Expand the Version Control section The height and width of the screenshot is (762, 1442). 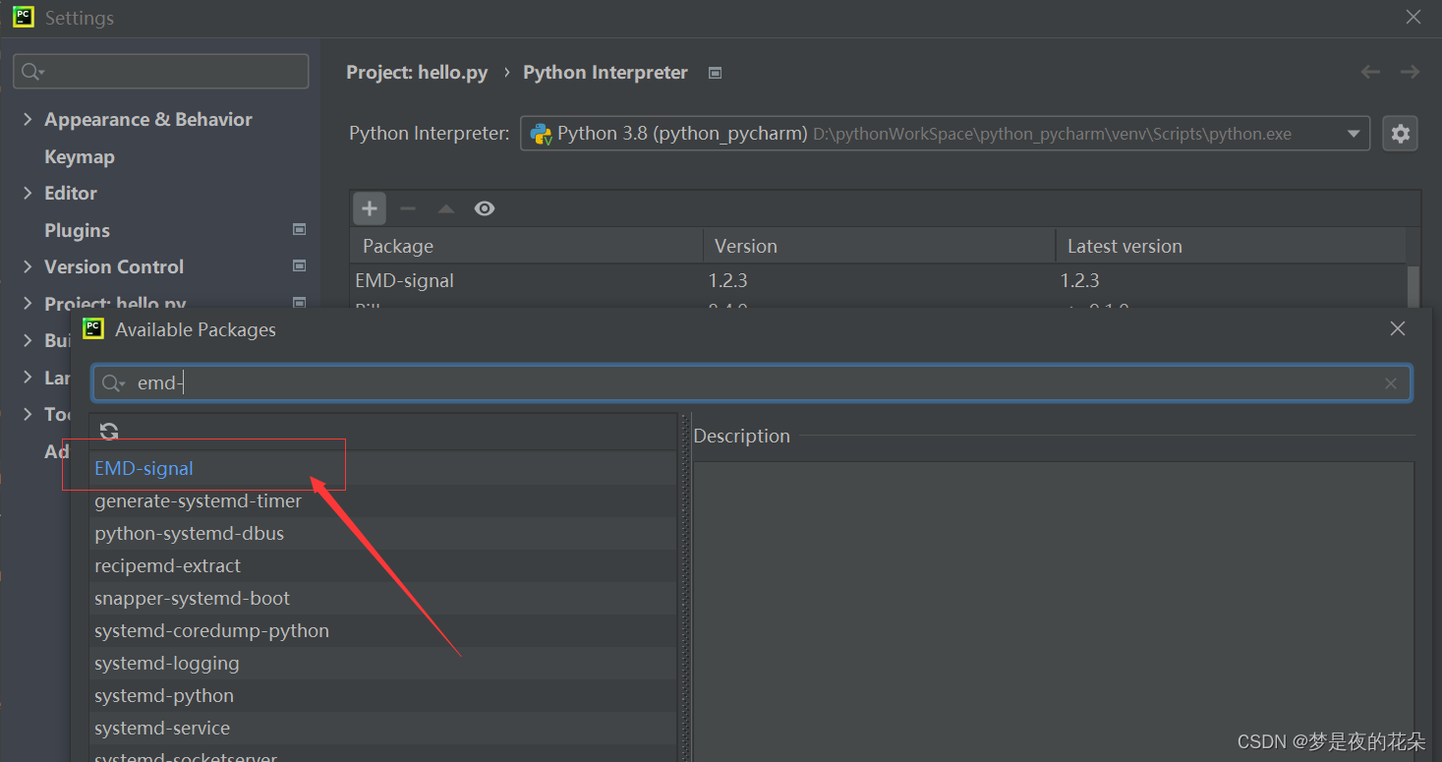tap(28, 266)
